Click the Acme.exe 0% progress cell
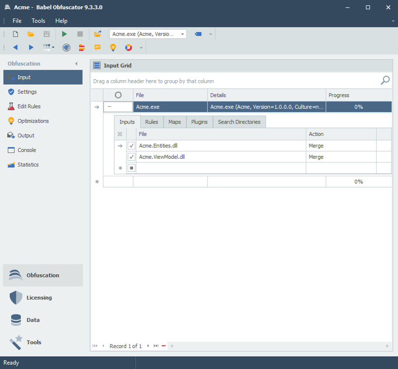 pyautogui.click(x=358, y=107)
